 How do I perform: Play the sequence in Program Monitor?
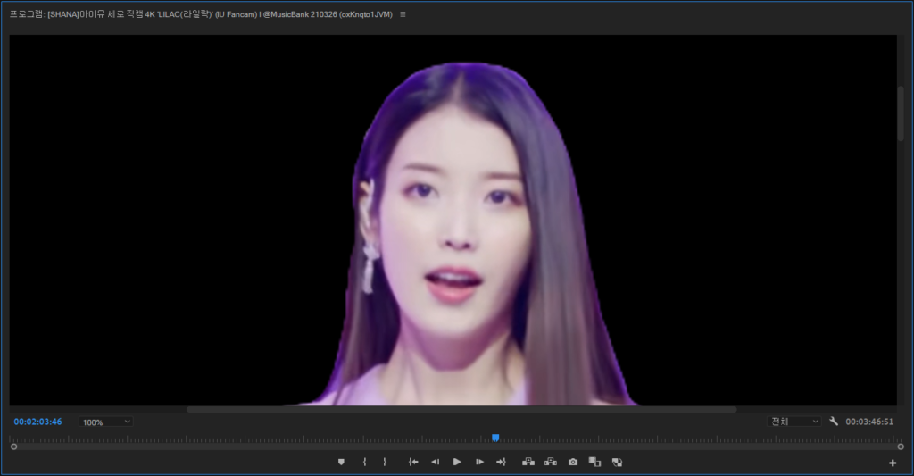(x=457, y=462)
